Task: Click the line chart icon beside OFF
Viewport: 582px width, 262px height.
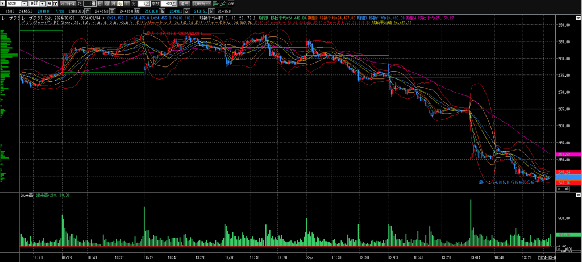Action: (x=223, y=3)
